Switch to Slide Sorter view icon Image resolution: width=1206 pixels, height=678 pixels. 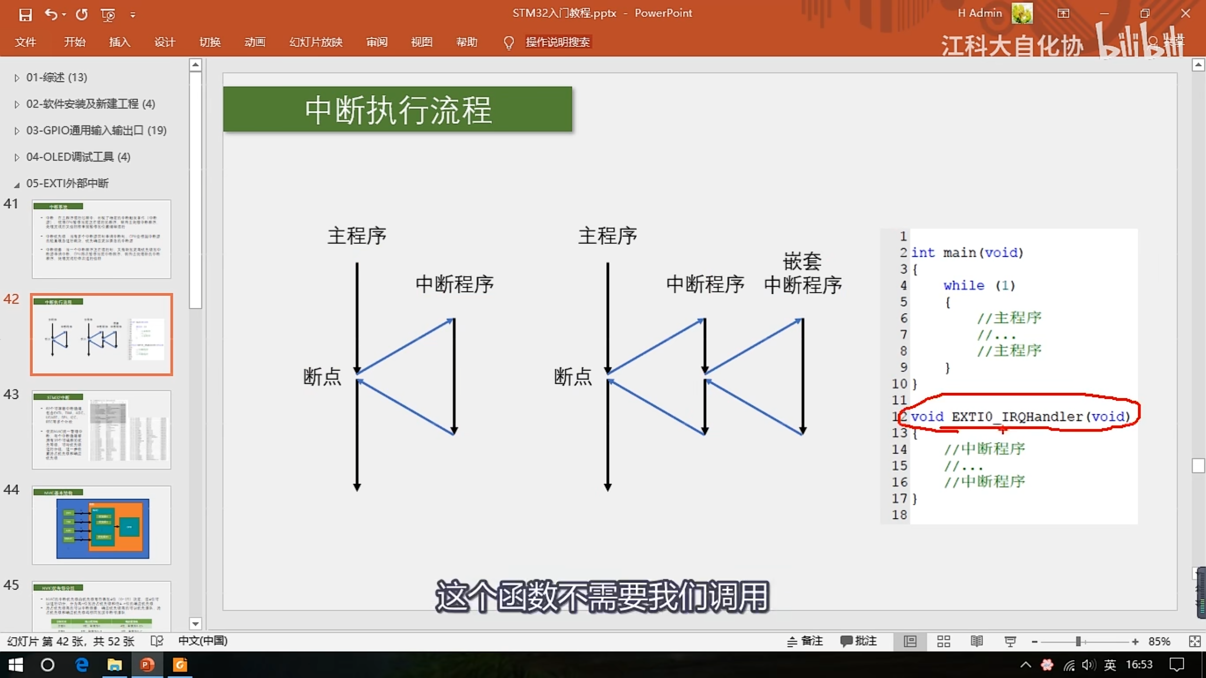(944, 641)
